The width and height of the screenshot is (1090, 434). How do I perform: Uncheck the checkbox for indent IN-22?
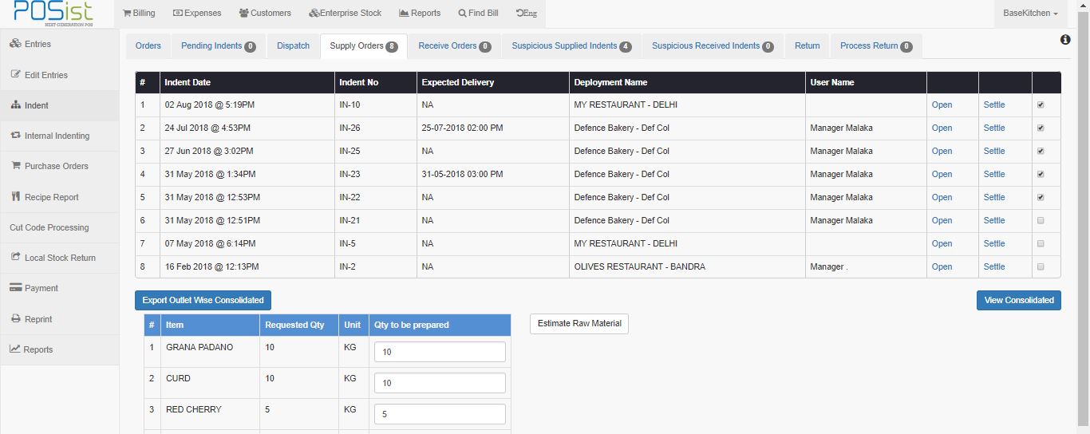pos(1040,197)
